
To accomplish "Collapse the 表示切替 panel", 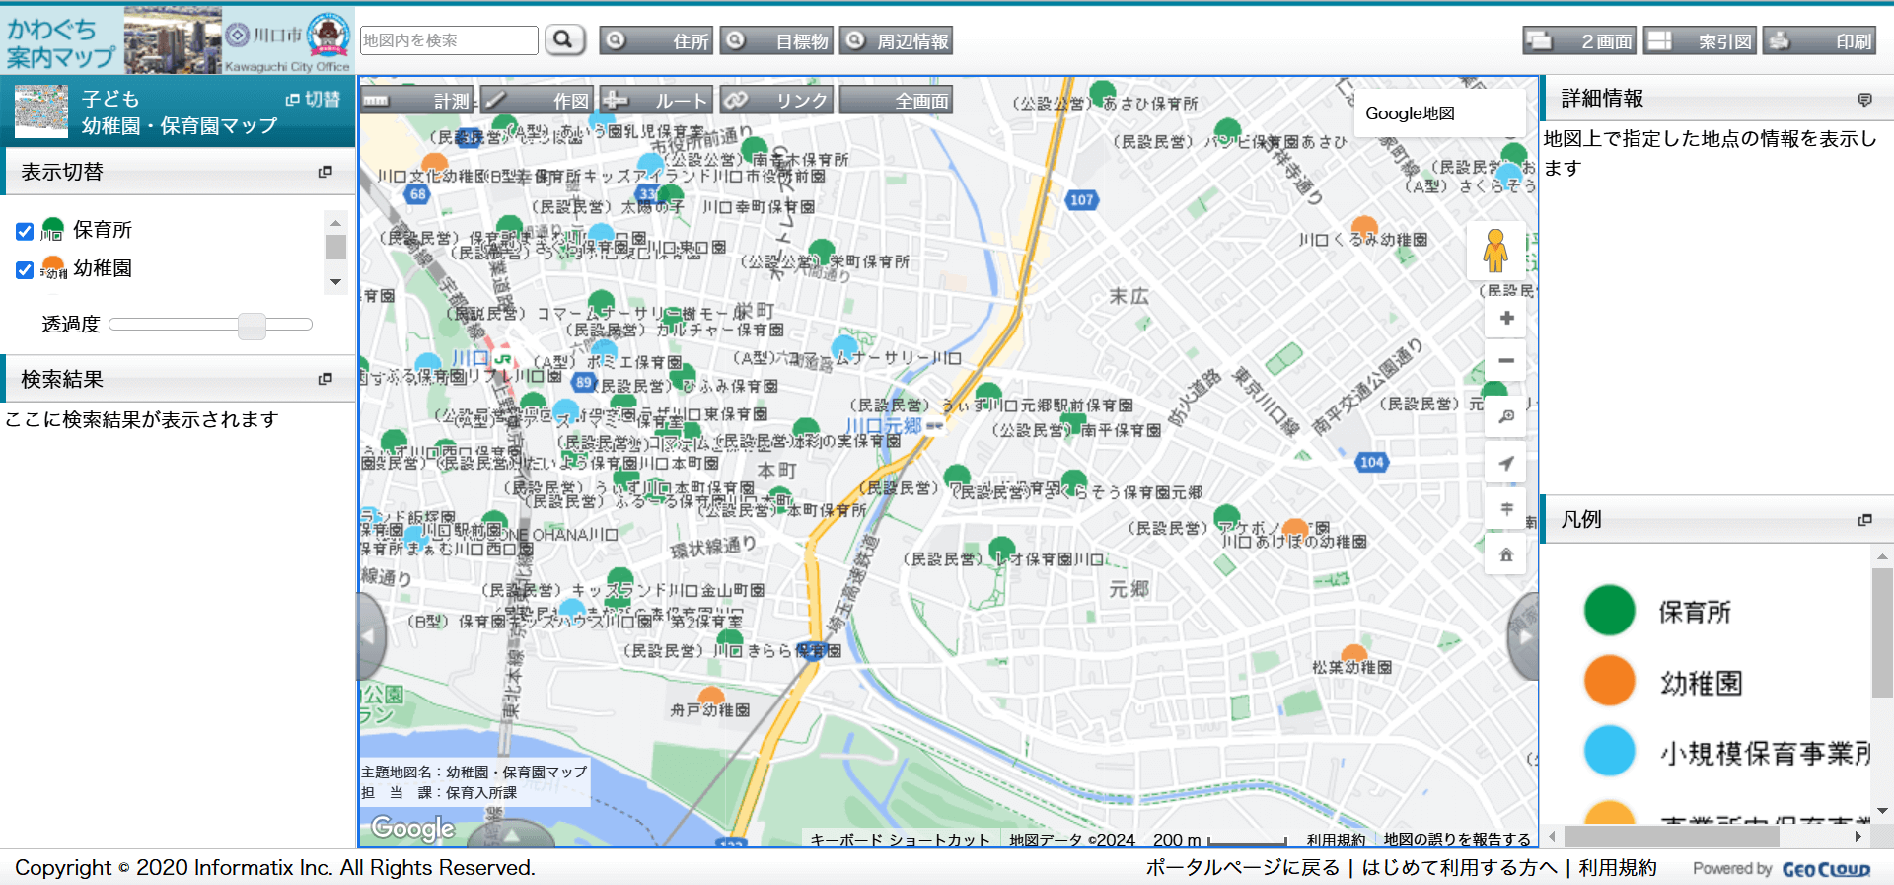I will click(325, 172).
